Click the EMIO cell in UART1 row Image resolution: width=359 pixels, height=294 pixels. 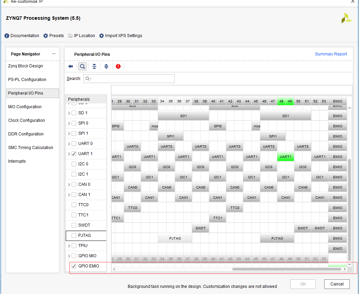[338, 157]
